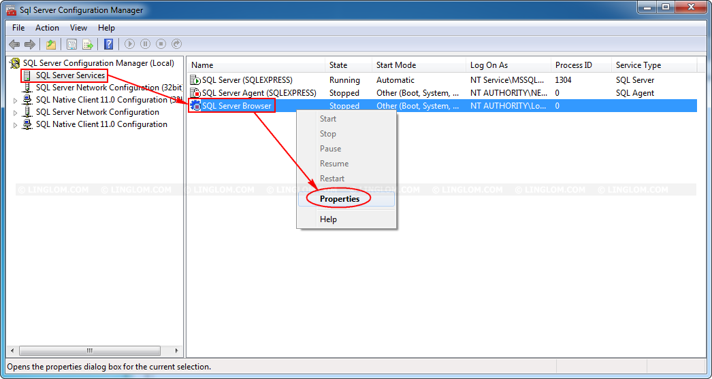Click the SQL Server service type cell
Viewport: 712px width, 379px height.
click(x=635, y=80)
